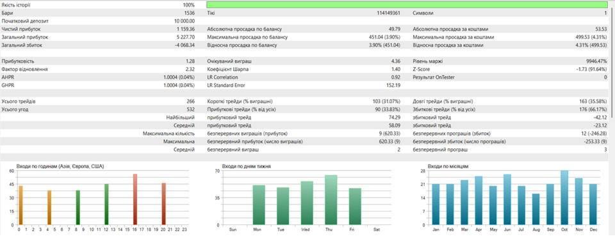Select the initial deposit value 10 000.00
615x250 pixels.
(184, 21)
